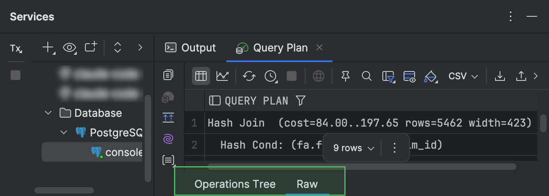This screenshot has width=549, height=196.
Task: Select the PostgreSQL data source item
Action: pos(109,132)
